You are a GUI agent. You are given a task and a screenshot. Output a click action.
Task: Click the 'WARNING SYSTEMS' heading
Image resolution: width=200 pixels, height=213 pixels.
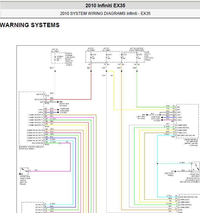coord(30,25)
